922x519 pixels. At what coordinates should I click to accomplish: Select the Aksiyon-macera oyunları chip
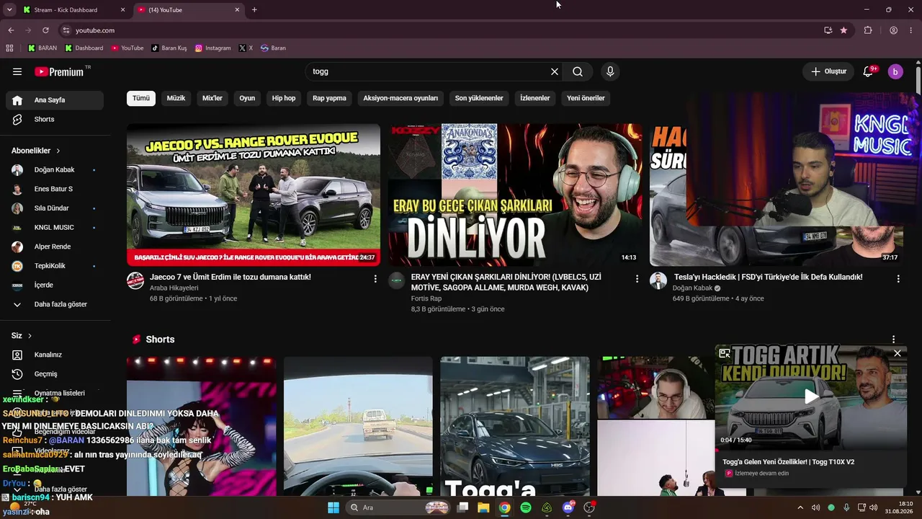pyautogui.click(x=400, y=98)
